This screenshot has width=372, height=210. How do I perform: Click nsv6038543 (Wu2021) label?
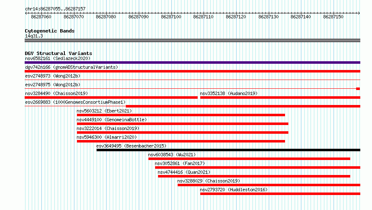172,155
